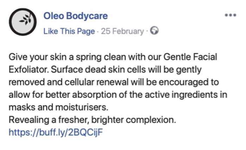Open the three-dot post options menu
This screenshot has width=246, height=150.
230,16
